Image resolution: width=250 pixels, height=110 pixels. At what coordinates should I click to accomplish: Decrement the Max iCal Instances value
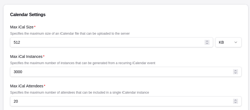coord(235,73)
